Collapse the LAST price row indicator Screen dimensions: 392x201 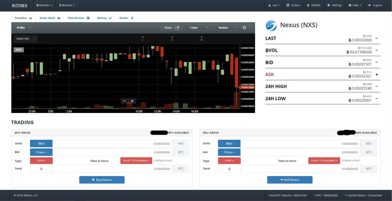coord(376,38)
